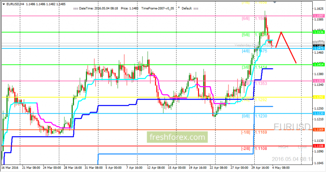
Task: Click the 1.1250 price scale value
Action: pos(319,108)
